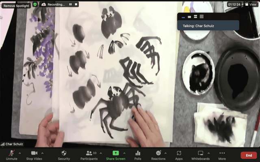Screen dimensions: 260x162
Task: Expand audio options arrow next to Unmute
Action: click(20, 153)
